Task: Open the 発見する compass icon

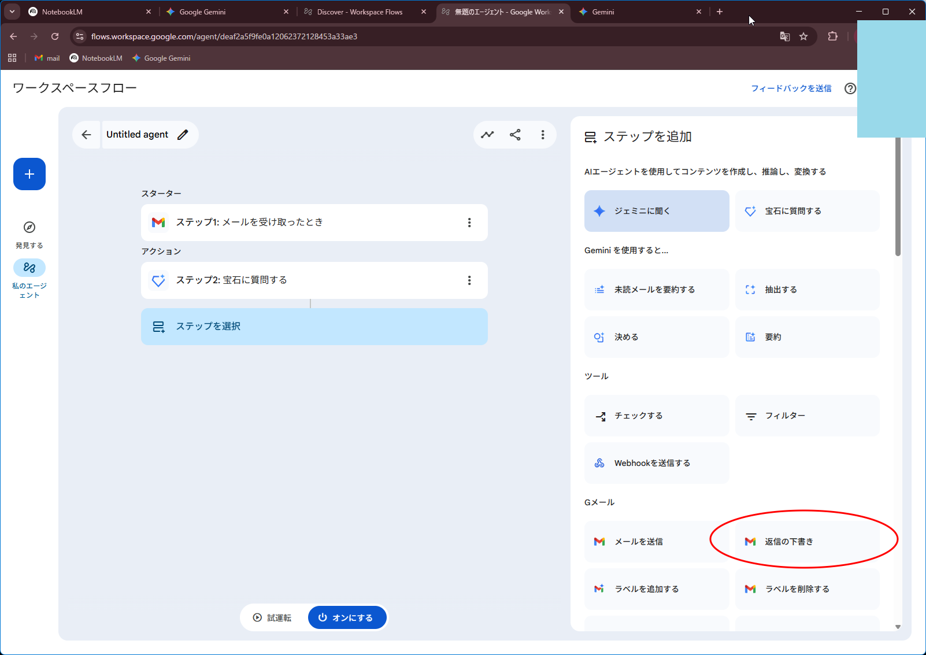Action: coord(29,227)
